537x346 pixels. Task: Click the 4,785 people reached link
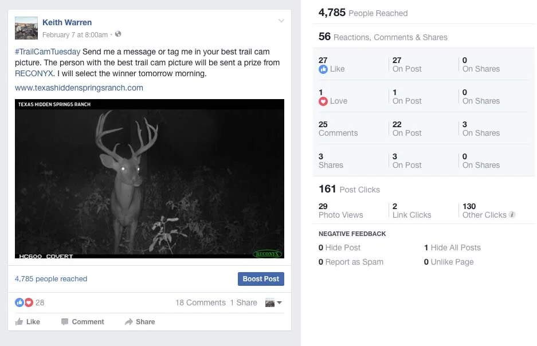point(51,278)
